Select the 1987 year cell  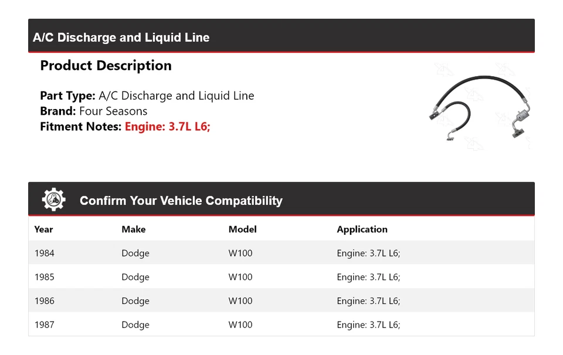(44, 325)
